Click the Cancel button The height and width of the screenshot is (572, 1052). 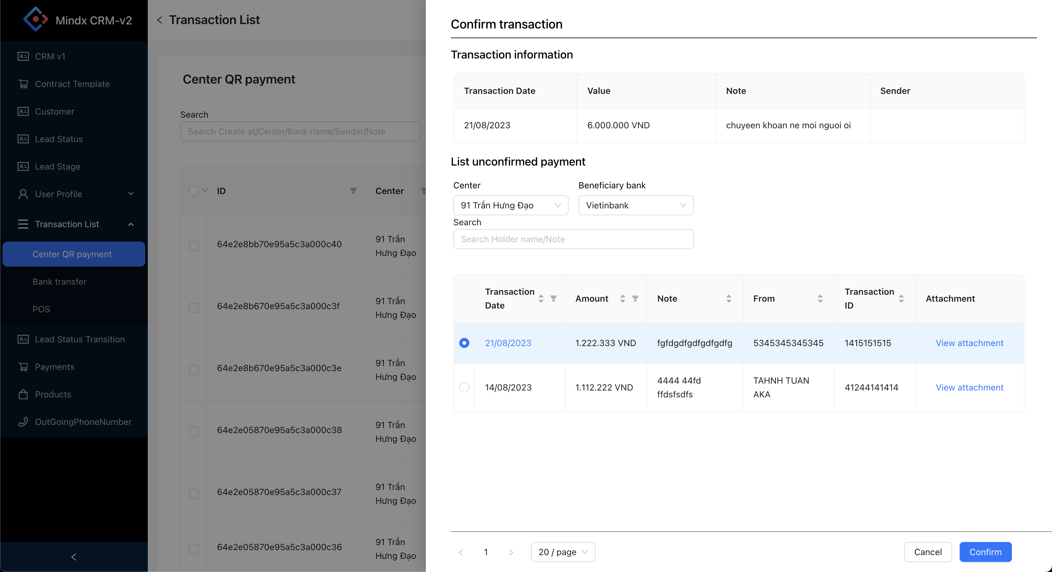[x=927, y=552]
